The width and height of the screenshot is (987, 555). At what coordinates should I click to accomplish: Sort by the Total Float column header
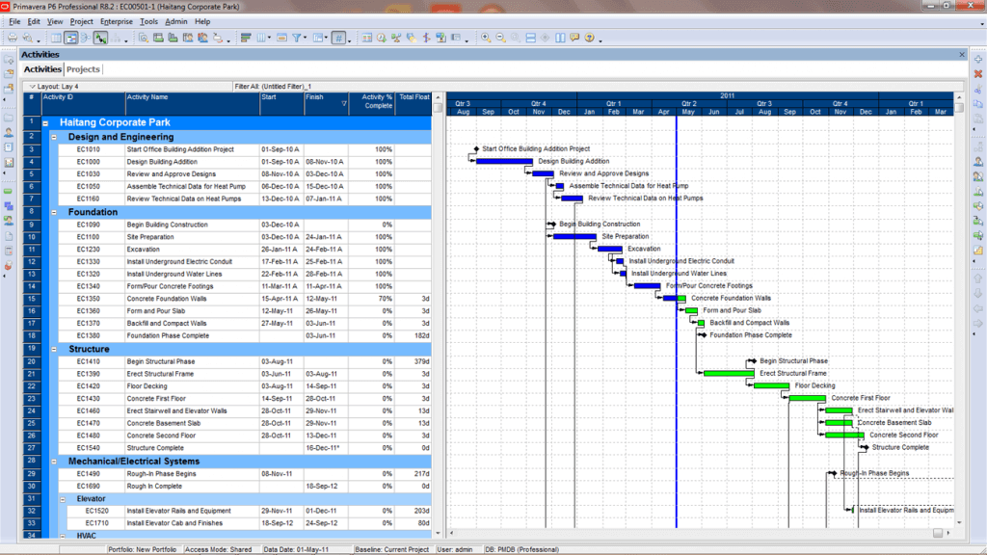click(x=413, y=104)
